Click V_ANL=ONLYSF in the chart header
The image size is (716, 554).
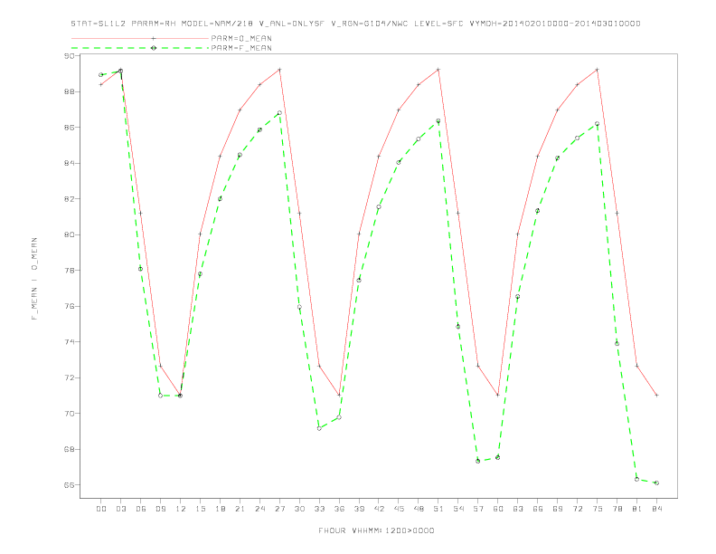(x=291, y=24)
